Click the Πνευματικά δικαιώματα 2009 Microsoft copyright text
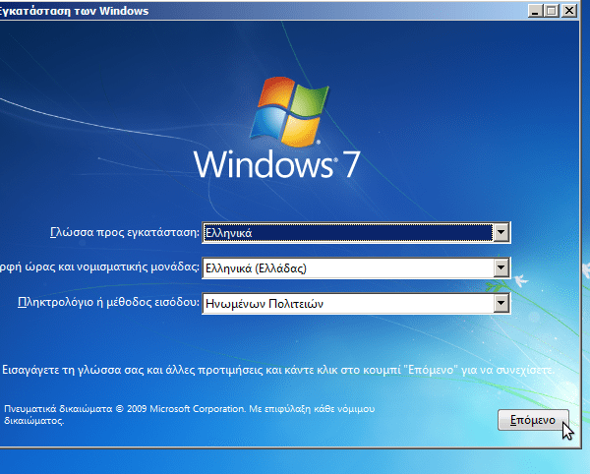Image resolution: width=590 pixels, height=474 pixels. click(189, 414)
